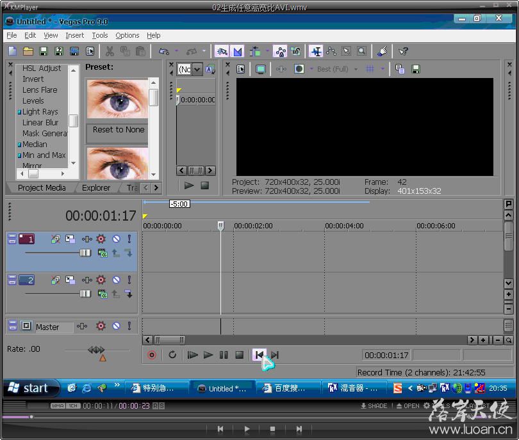The height and width of the screenshot is (440, 519).
Task: Click the Redo arrow icon
Action: point(192,51)
